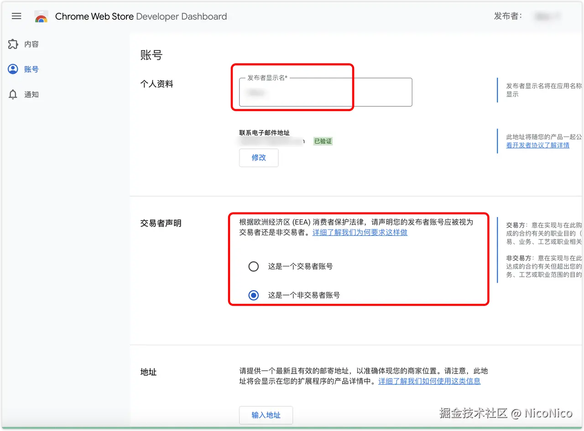This screenshot has width=584, height=431.
Task: Click the Chrome Web Store logo
Action: (41, 16)
